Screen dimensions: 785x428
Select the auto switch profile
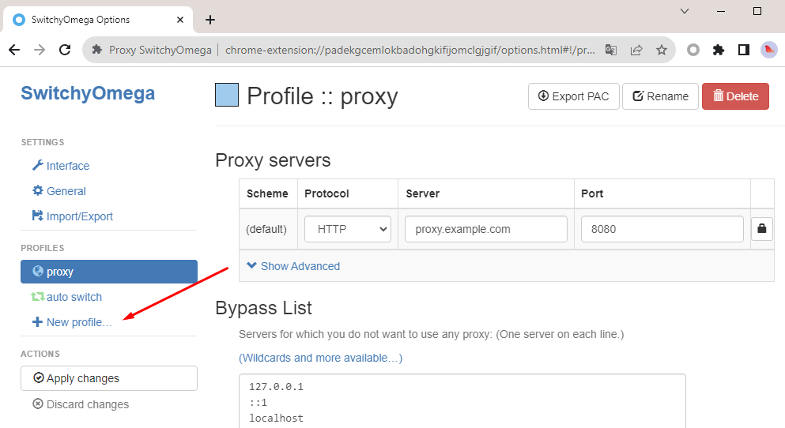point(74,297)
